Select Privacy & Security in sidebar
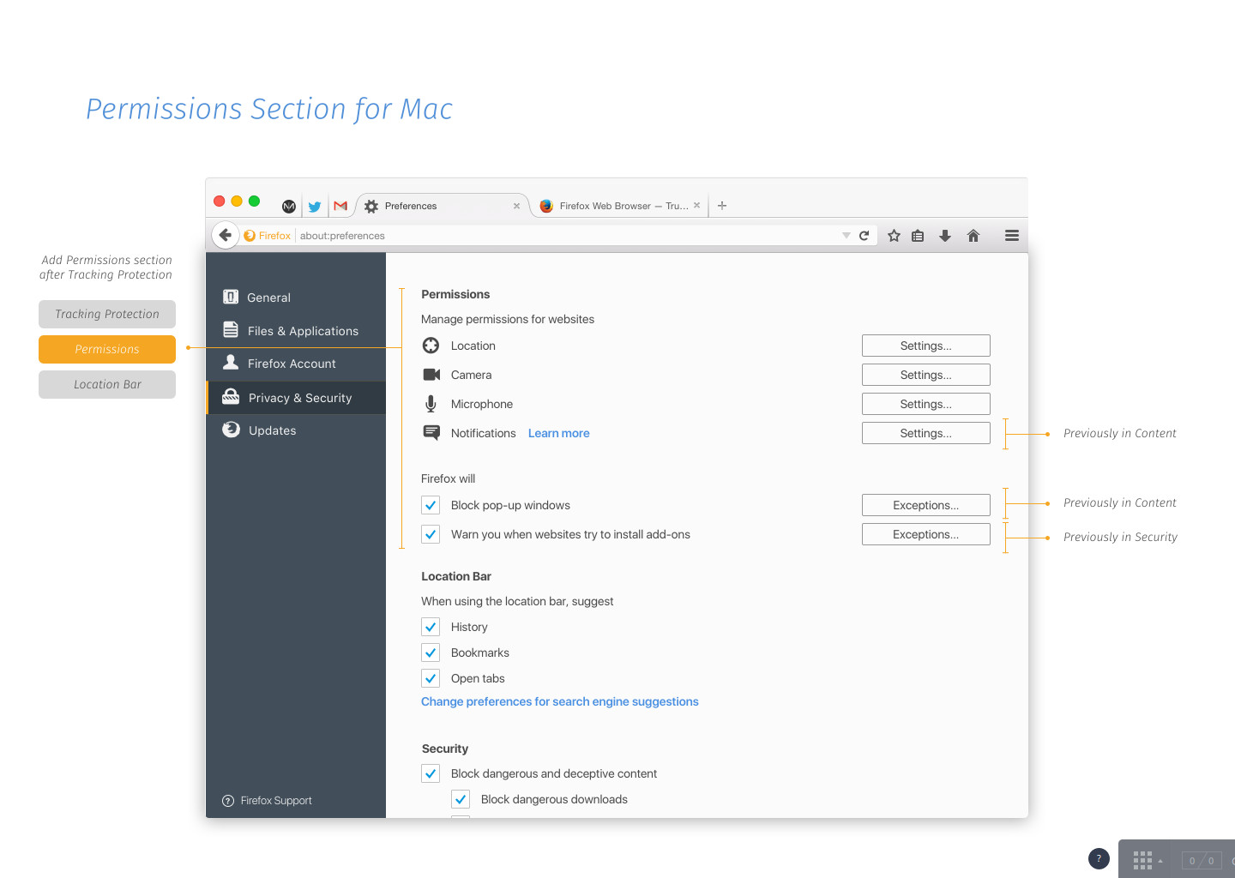This screenshot has width=1235, height=878. [296, 398]
